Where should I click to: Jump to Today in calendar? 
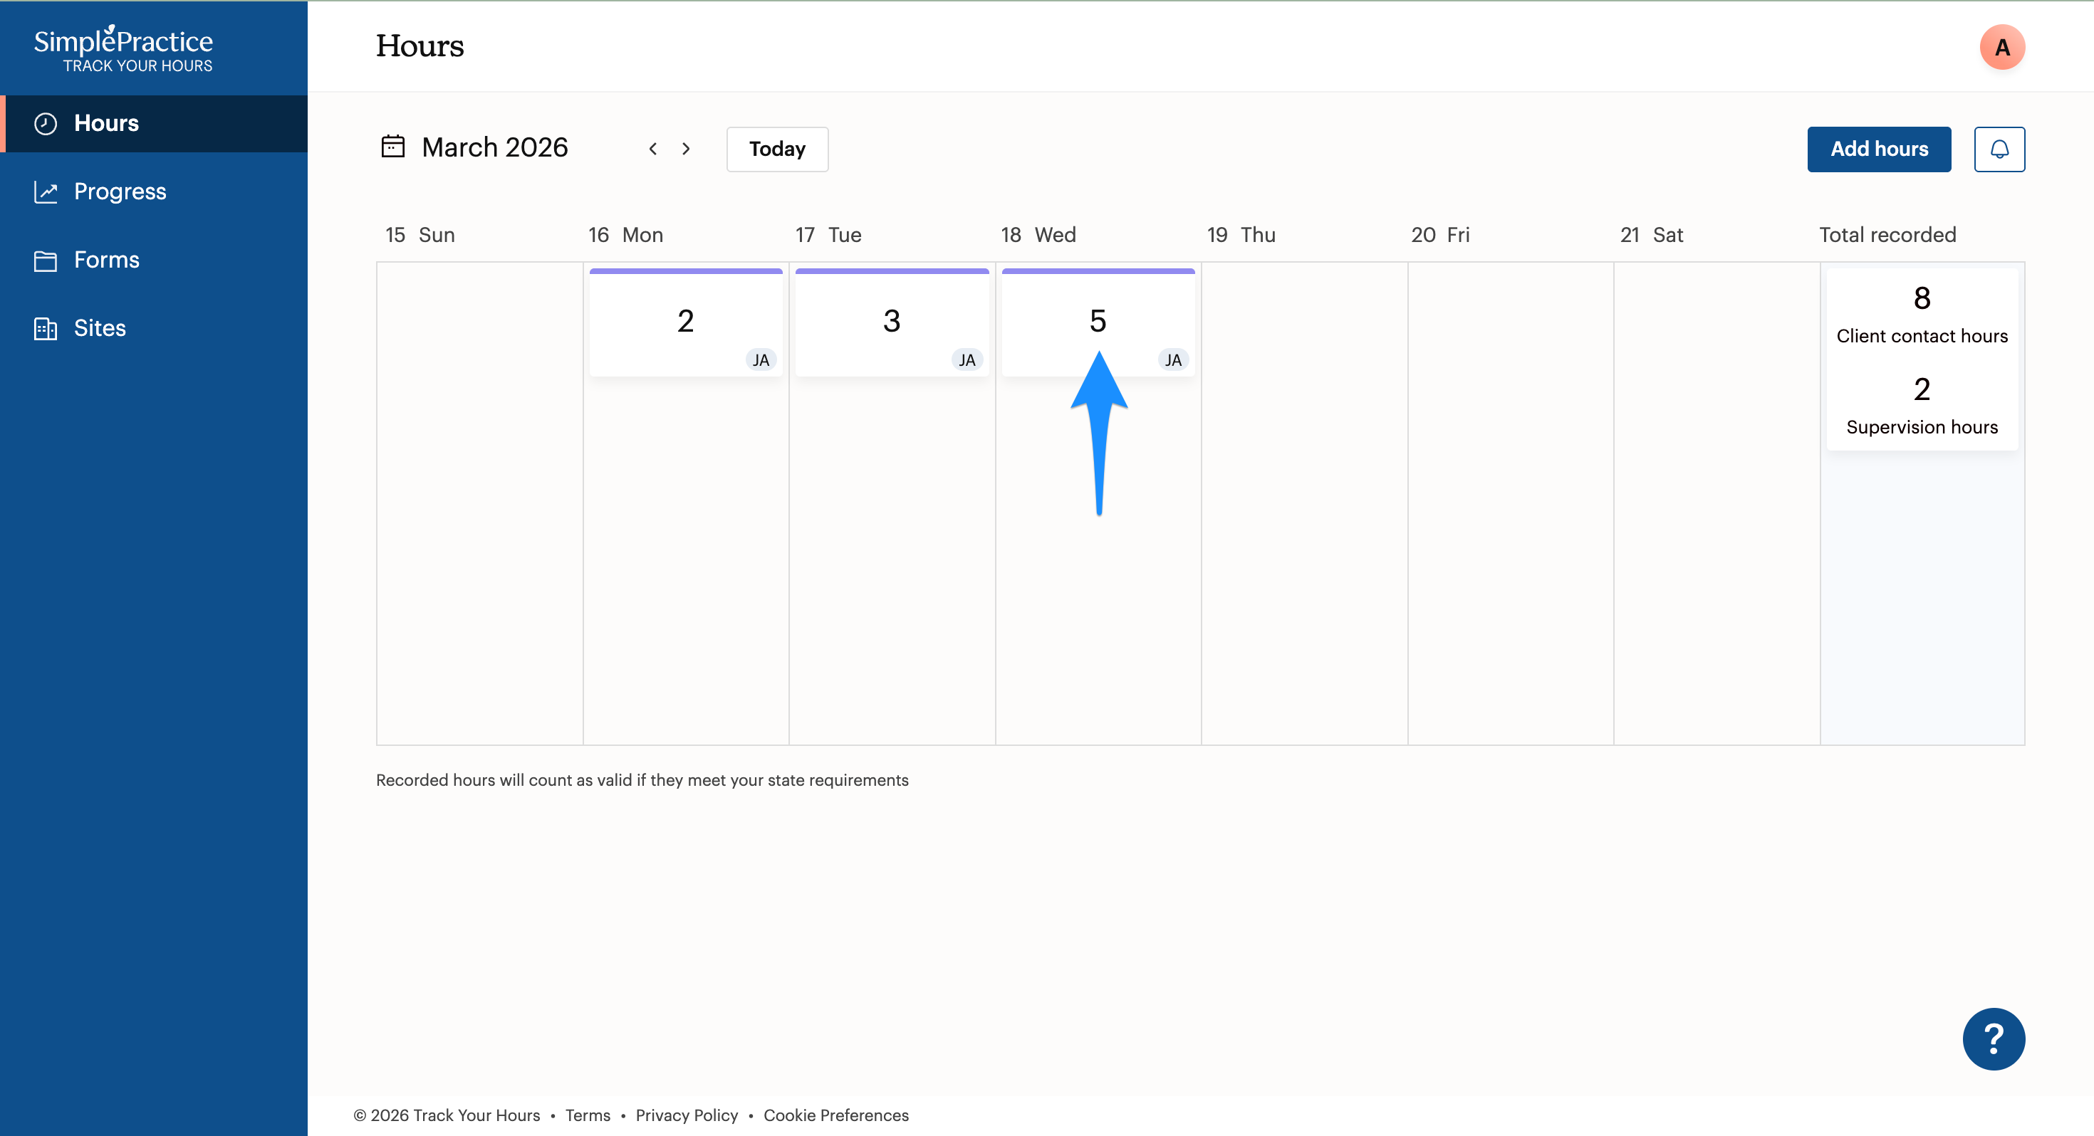tap(777, 149)
